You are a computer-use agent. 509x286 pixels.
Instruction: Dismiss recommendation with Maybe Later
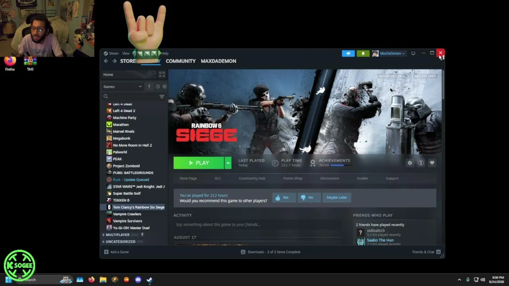(337, 197)
